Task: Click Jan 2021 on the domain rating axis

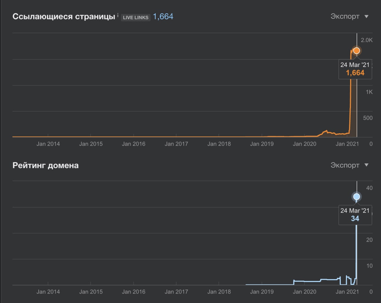Action: click(x=347, y=292)
